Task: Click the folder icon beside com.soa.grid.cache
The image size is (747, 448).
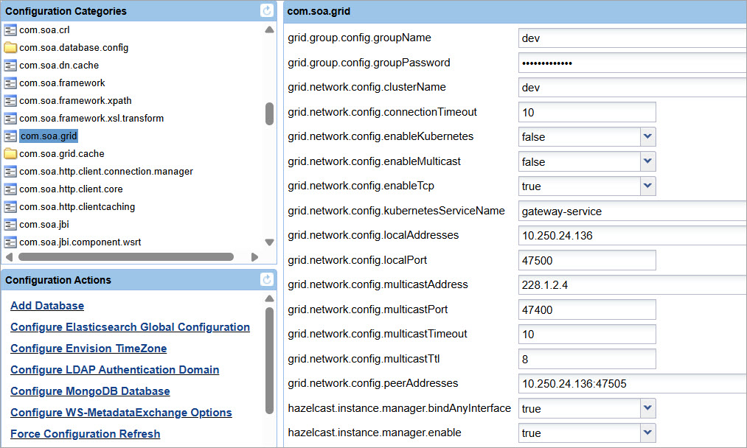Action: coord(10,154)
